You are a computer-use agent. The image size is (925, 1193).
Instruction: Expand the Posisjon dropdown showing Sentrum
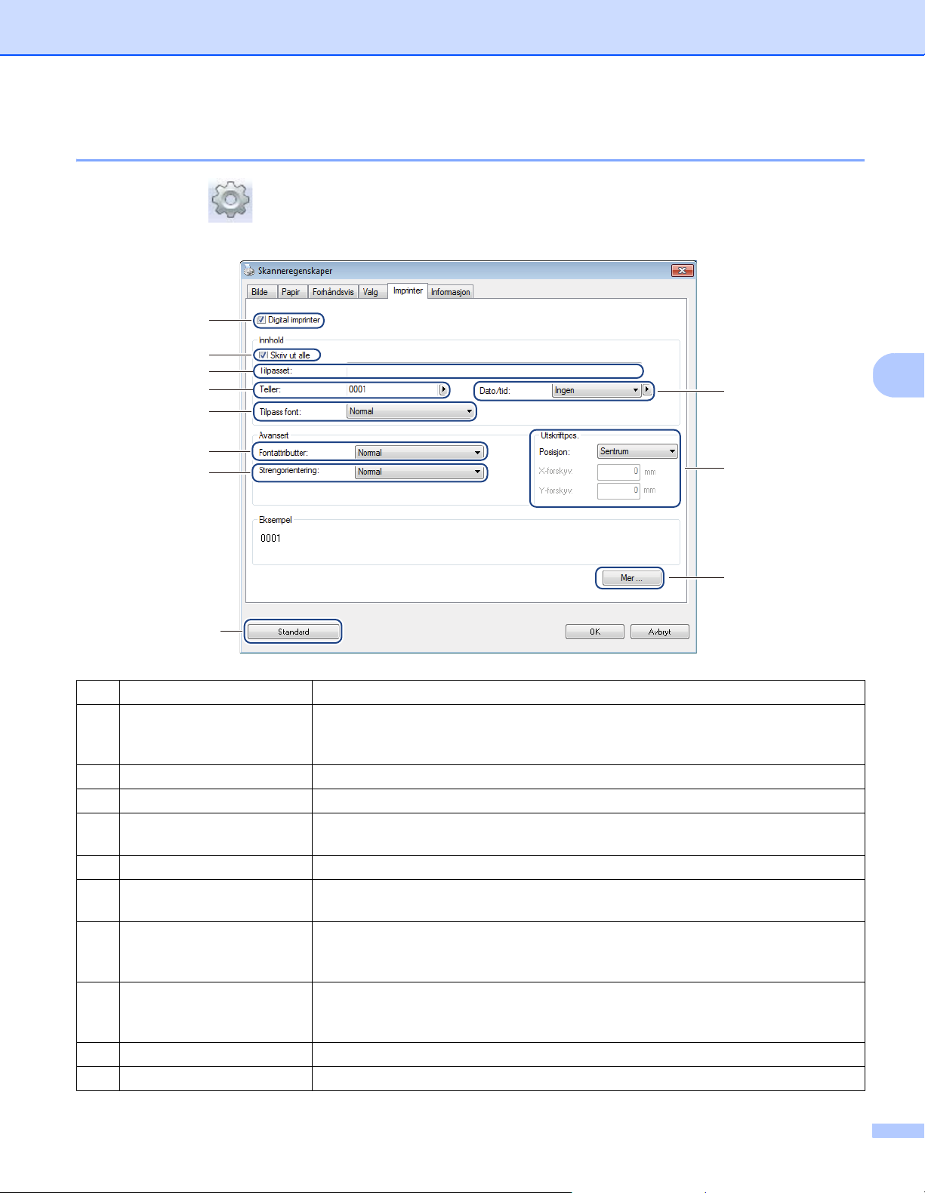pos(637,452)
